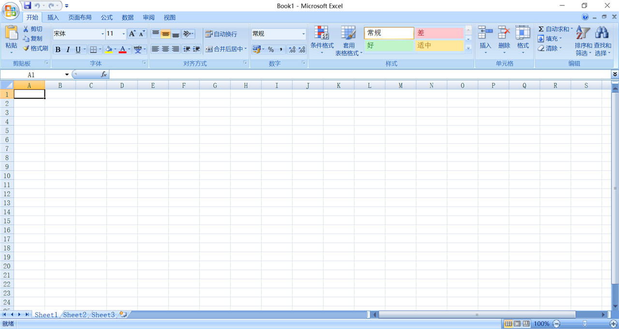Increase indent in alignment group

click(x=196, y=49)
